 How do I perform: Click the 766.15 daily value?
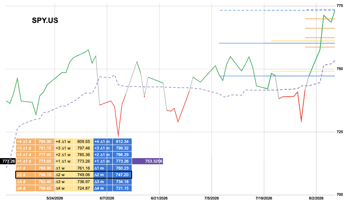coord(45,175)
